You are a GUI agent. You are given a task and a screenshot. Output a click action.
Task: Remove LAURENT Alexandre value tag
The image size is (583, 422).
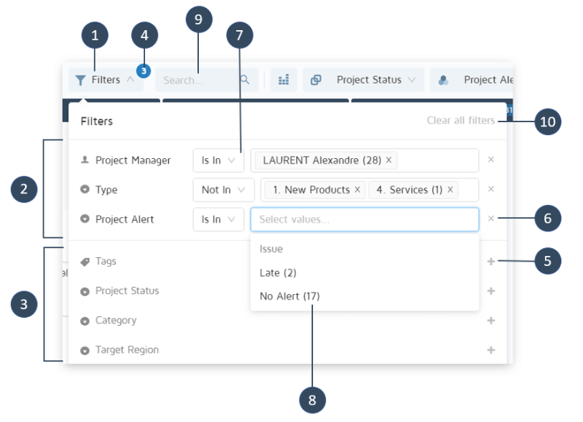coord(388,160)
